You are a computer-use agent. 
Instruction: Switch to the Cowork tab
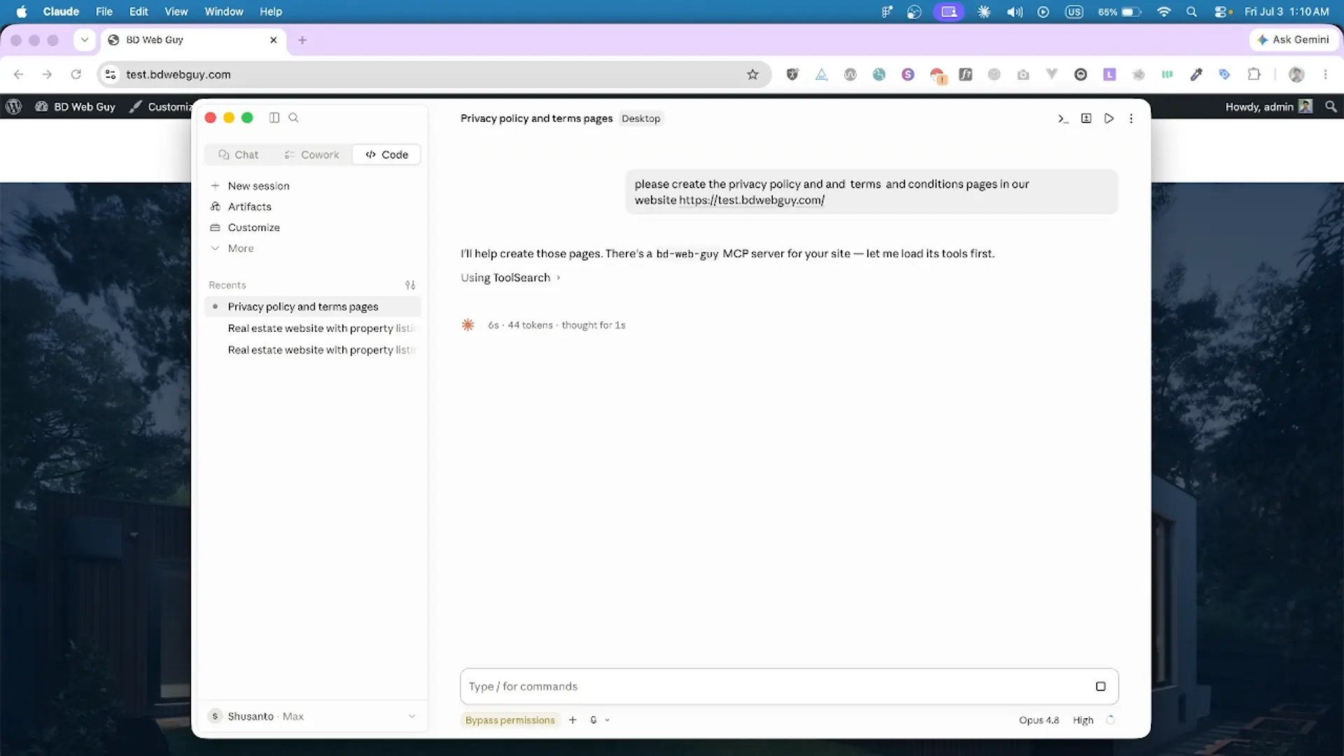311,155
